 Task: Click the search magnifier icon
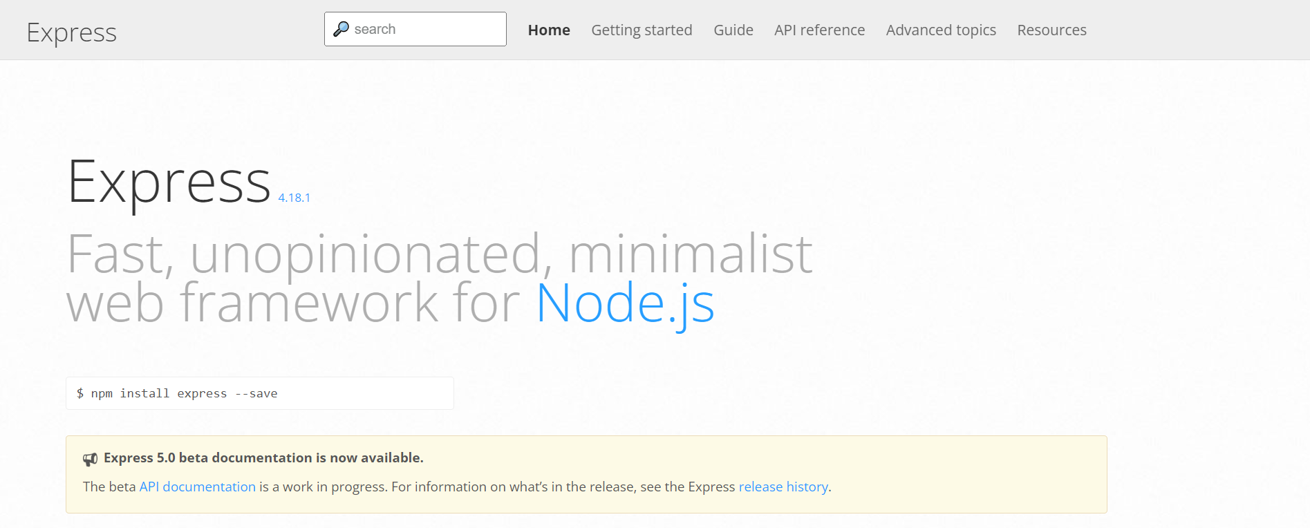(341, 29)
